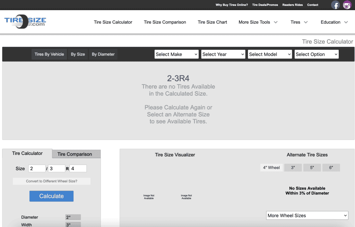This screenshot has width=355, height=227.
Task: Click right Image Not Available placeholder
Action: (186, 197)
